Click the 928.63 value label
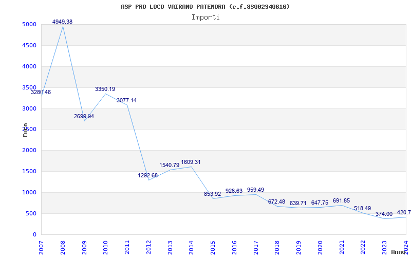Viewport: 411px width, 257px height. (x=234, y=191)
